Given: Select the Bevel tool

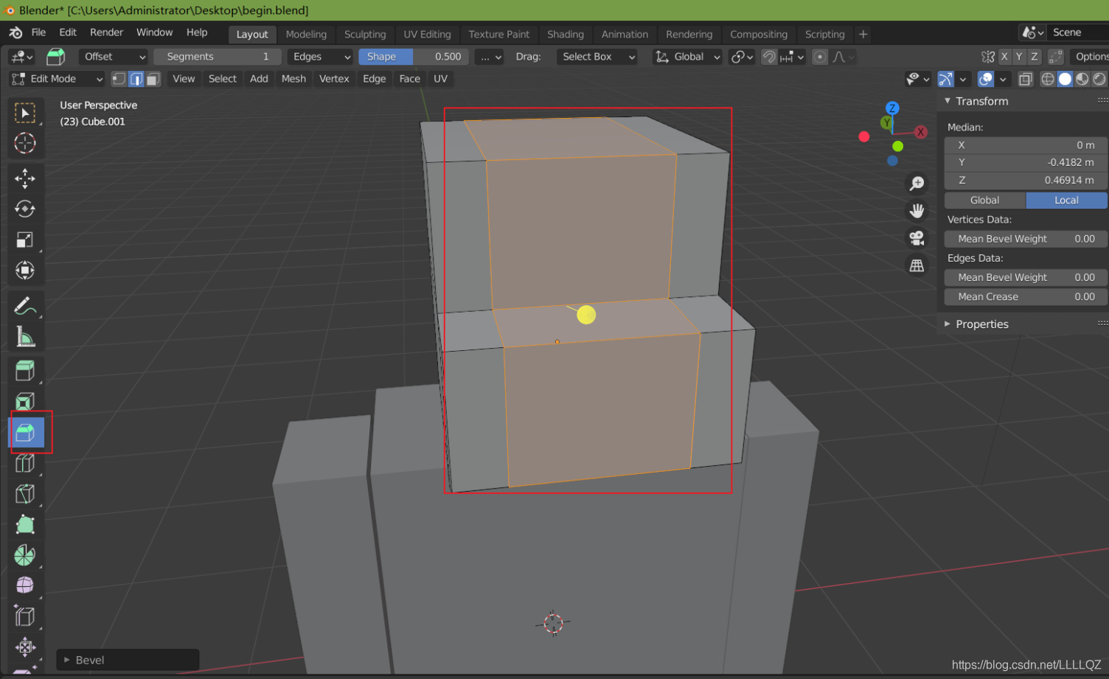Looking at the screenshot, I should (25, 433).
